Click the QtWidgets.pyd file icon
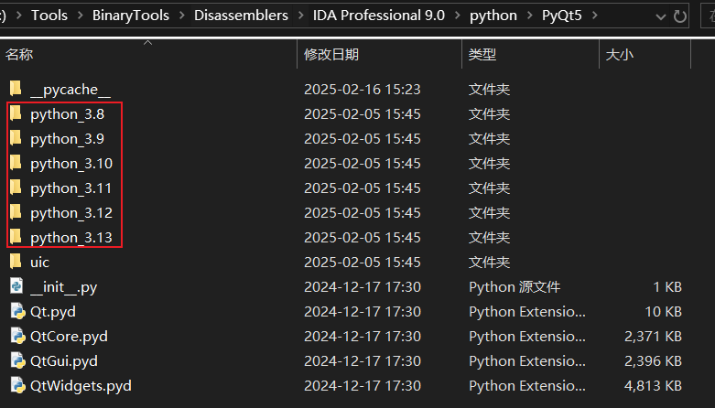715x408 pixels. click(x=16, y=386)
